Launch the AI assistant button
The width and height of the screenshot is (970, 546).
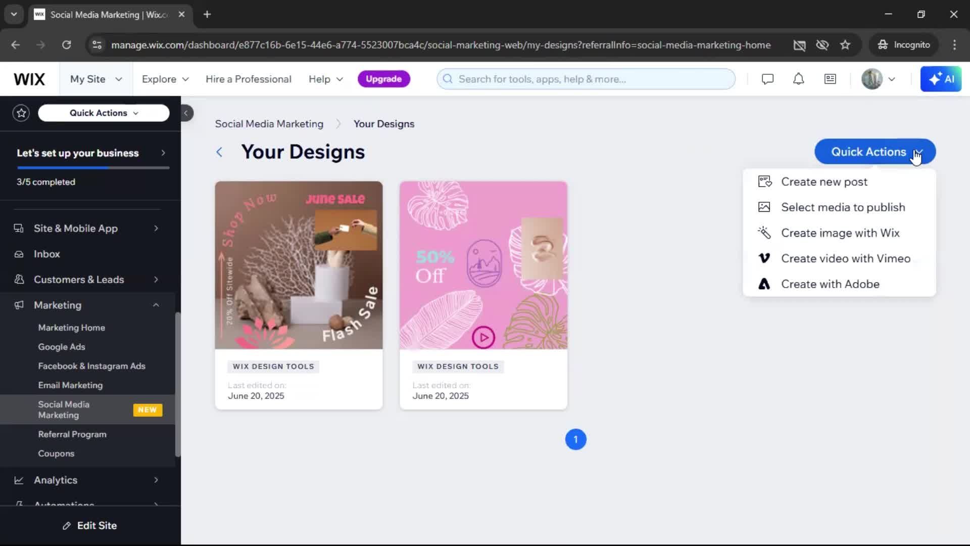[941, 79]
